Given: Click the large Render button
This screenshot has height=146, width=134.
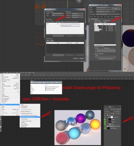Looking at the screenshot, I should tap(116, 9).
